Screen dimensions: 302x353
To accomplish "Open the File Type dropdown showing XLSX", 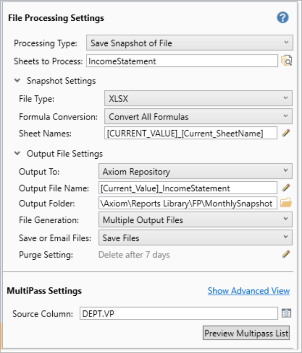I will (198, 98).
